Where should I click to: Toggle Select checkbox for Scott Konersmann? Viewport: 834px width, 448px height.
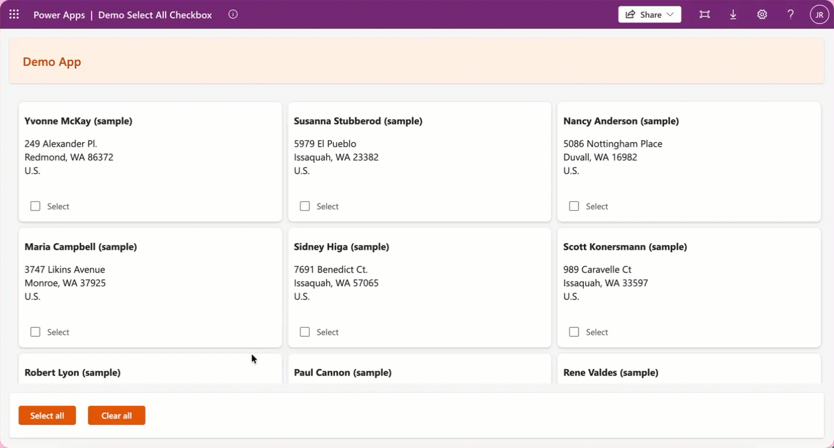[574, 332]
